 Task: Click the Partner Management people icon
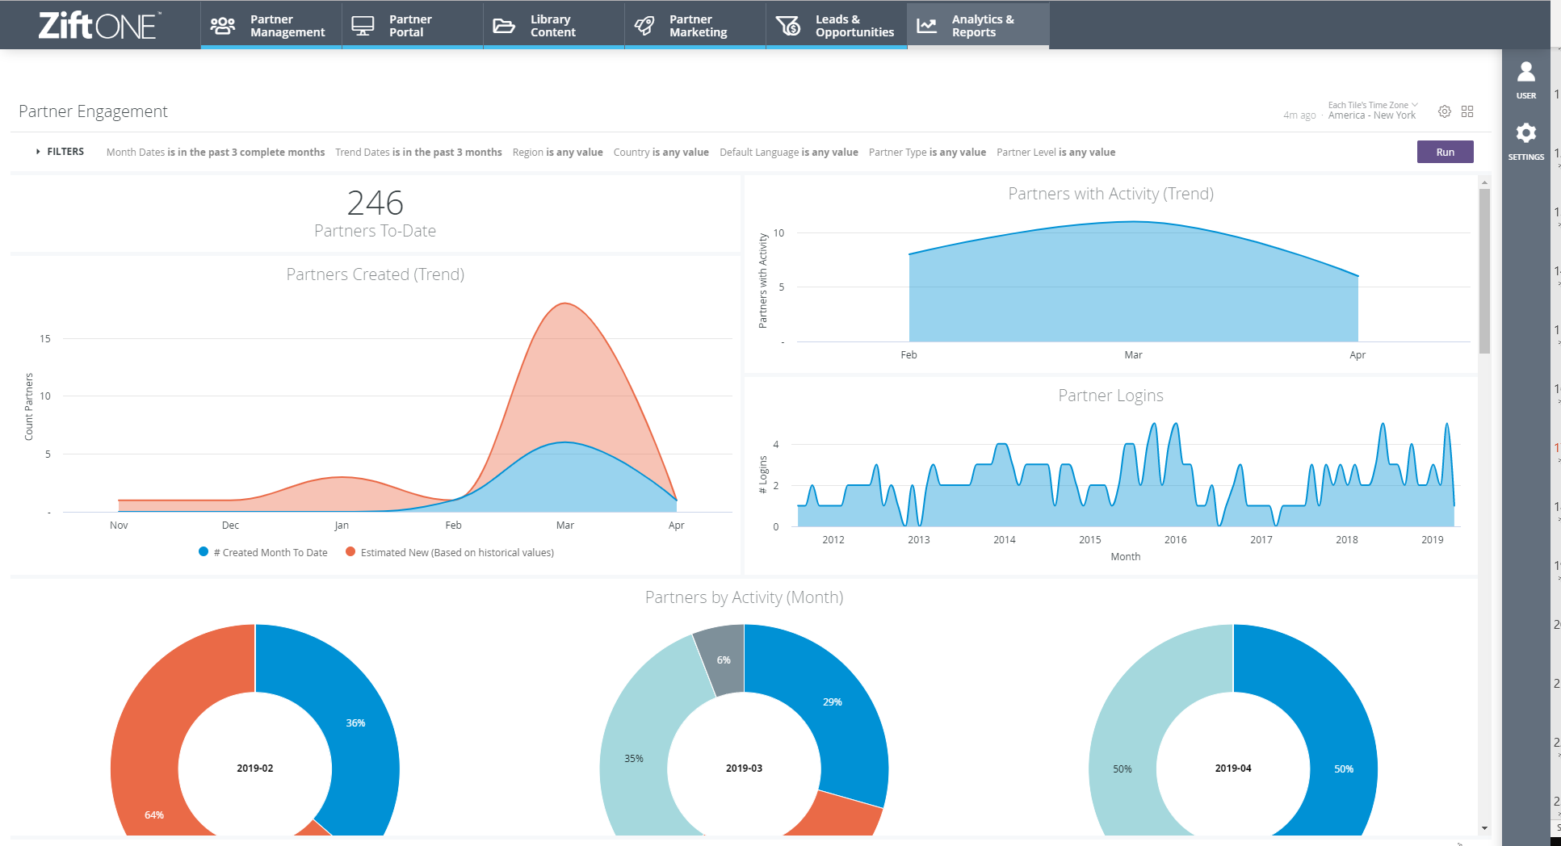pyautogui.click(x=222, y=26)
